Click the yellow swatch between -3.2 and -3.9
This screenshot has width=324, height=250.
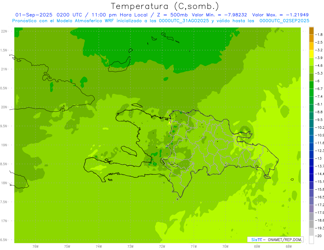click(x=311, y=54)
